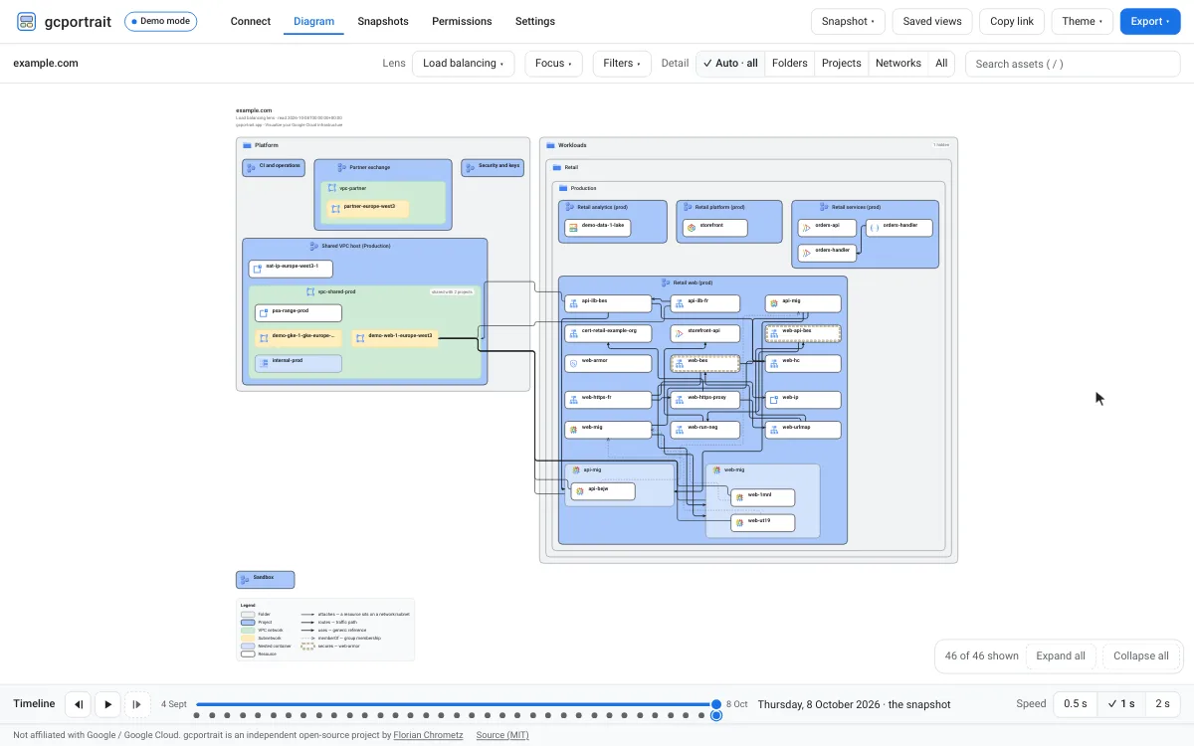Select Networks detail level

click(898, 64)
